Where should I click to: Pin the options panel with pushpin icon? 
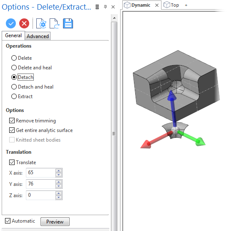pos(105,7)
